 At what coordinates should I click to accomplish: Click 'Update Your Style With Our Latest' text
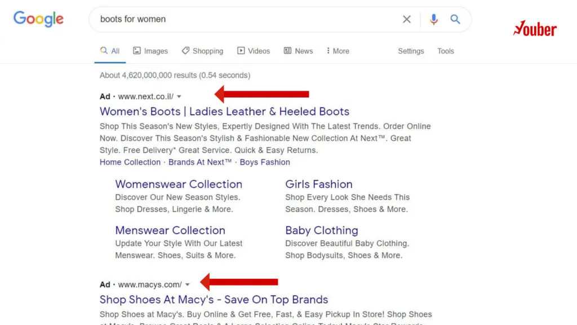point(179,243)
